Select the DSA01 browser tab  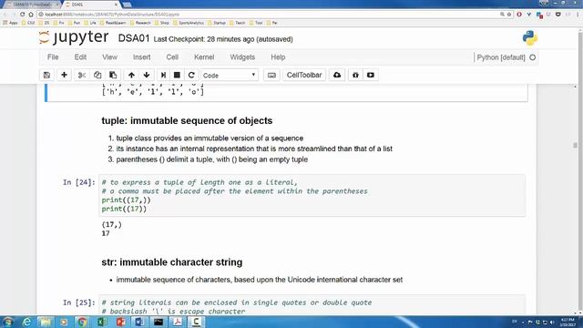(91, 5)
